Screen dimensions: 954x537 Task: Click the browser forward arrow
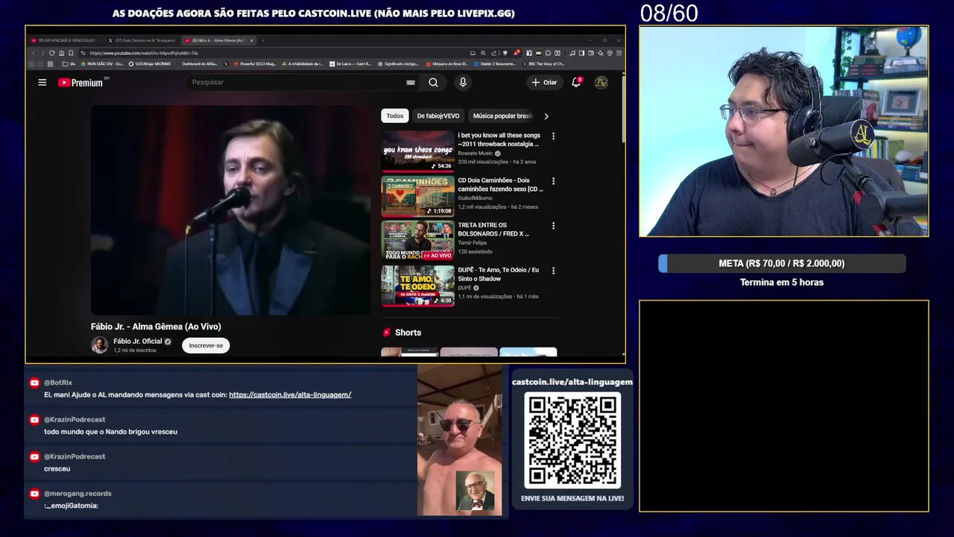[42, 53]
